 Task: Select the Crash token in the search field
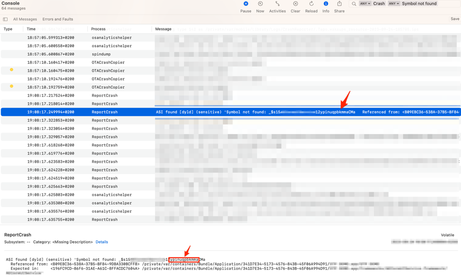click(x=379, y=4)
